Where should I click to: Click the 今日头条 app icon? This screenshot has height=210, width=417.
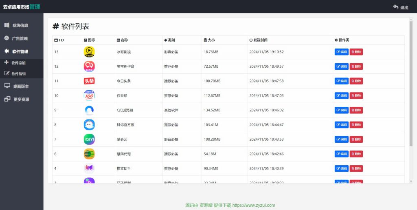coord(89,81)
